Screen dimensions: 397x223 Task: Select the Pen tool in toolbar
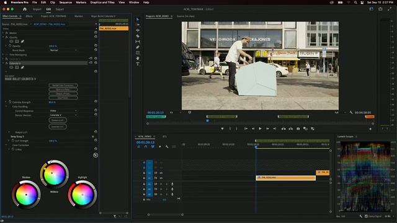138,47
